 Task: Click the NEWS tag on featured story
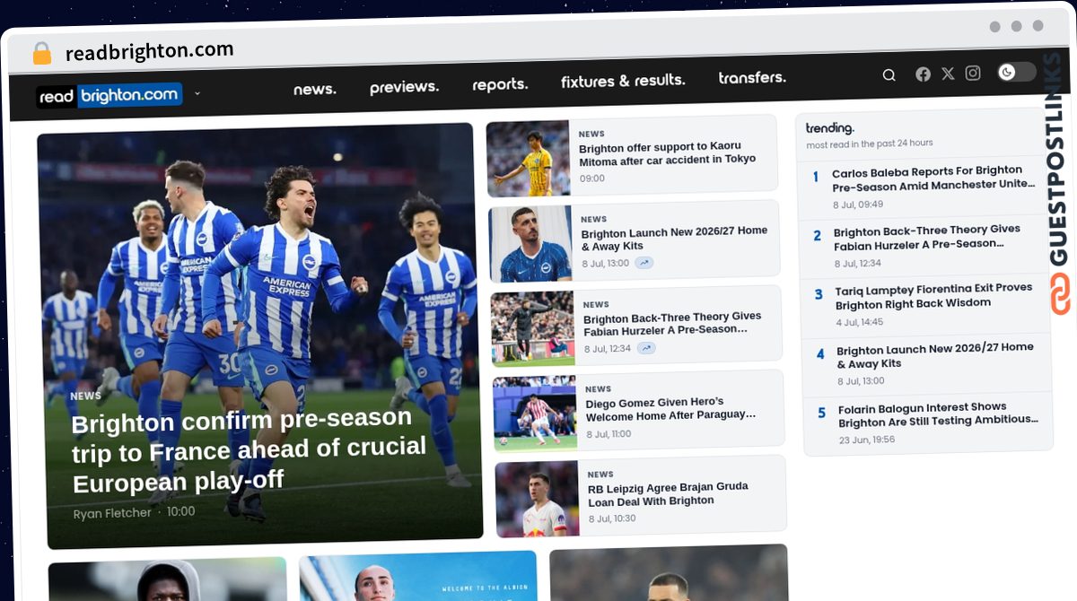coord(85,396)
